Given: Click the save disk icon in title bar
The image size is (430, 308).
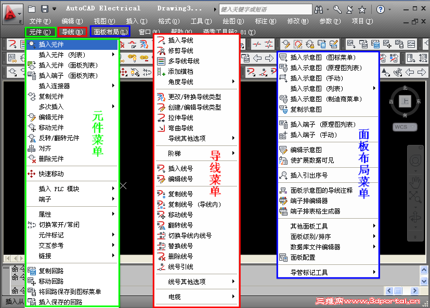Looking at the screenshot, I should pos(45,9).
